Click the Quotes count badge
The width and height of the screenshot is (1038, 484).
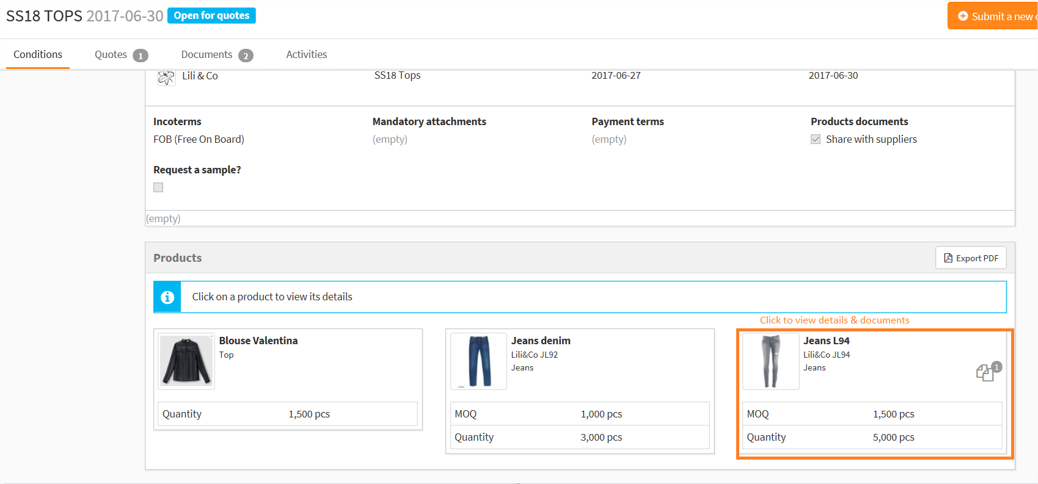click(x=141, y=56)
